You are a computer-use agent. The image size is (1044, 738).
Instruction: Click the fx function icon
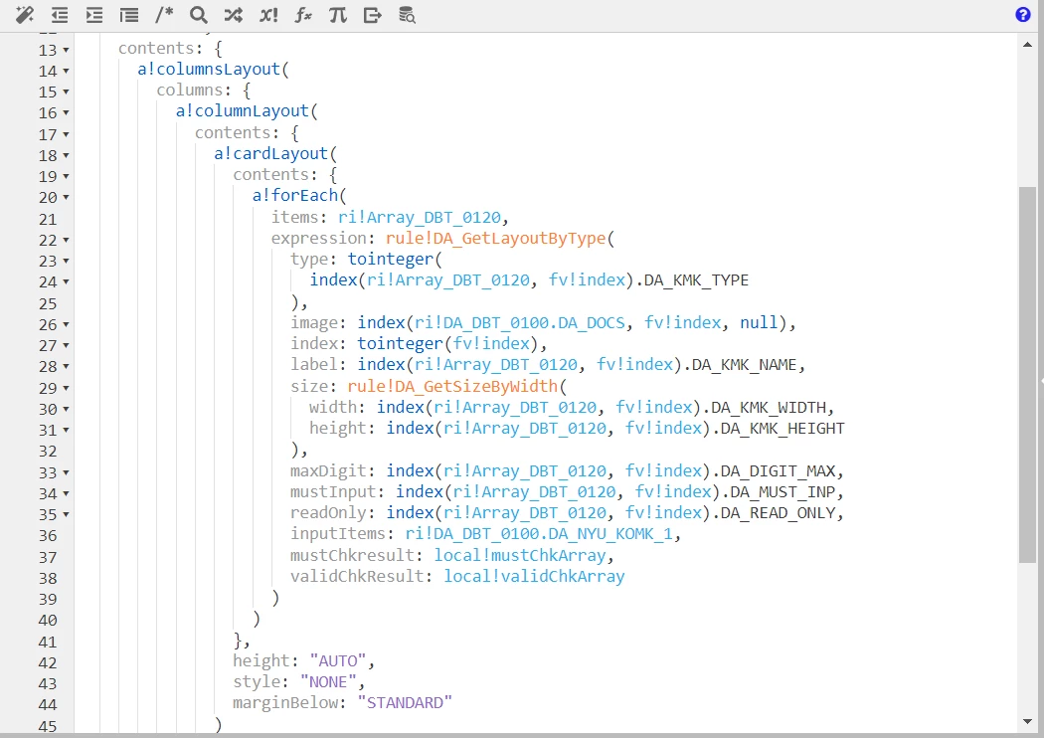click(303, 15)
